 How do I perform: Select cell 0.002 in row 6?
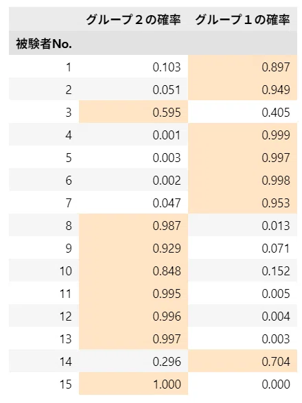pyautogui.click(x=133, y=180)
